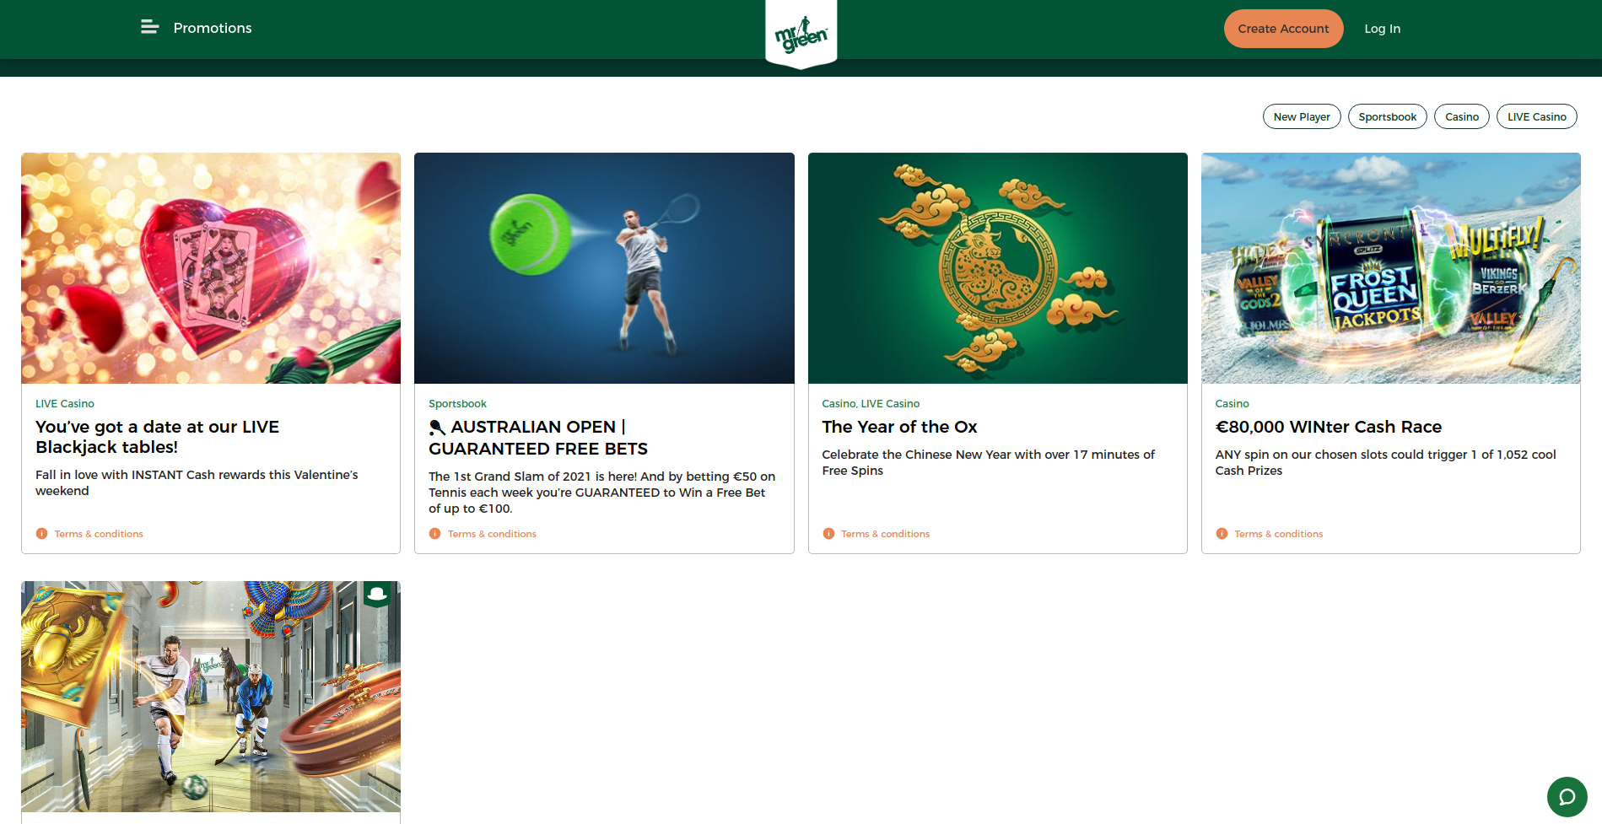
Task: Click the green hat badge on bottom image
Action: point(377,594)
